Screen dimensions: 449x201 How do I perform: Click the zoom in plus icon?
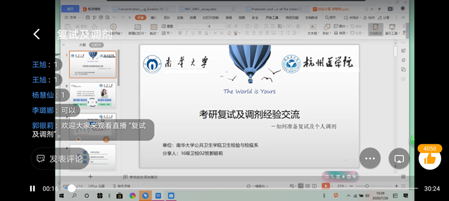click(x=396, y=186)
